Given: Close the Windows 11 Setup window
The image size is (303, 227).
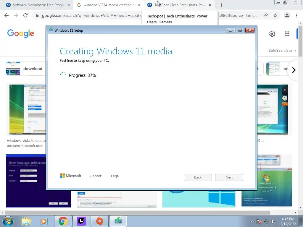Looking at the screenshot, I should click(250, 30).
